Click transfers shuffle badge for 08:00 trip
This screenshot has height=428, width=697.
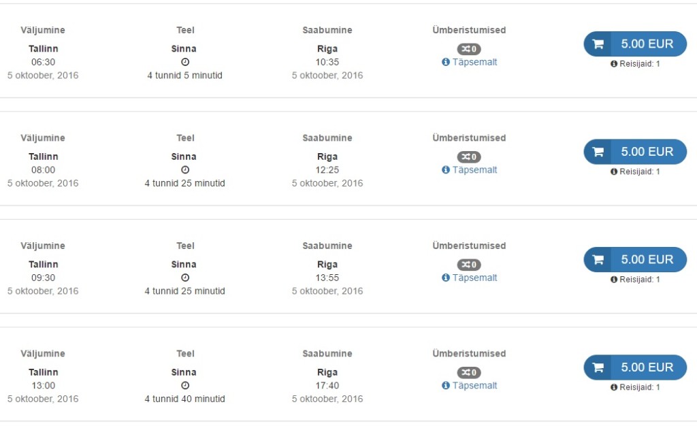point(469,157)
